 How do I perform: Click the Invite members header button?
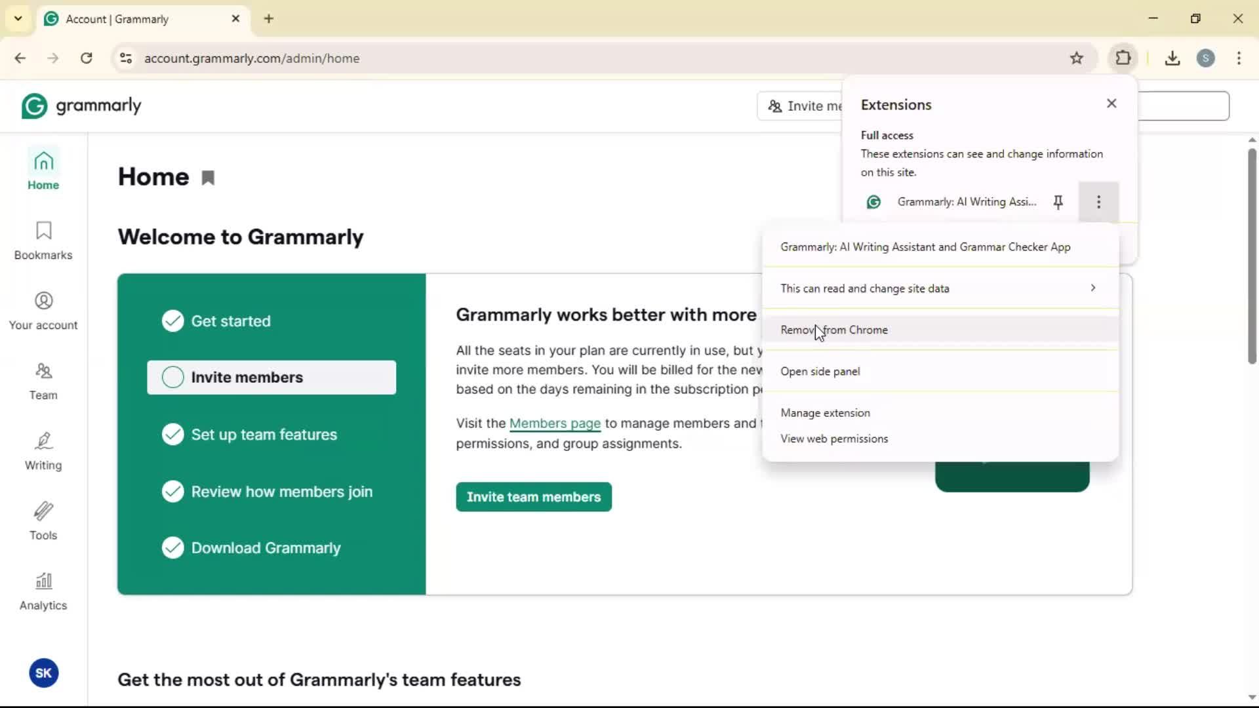pyautogui.click(x=801, y=106)
